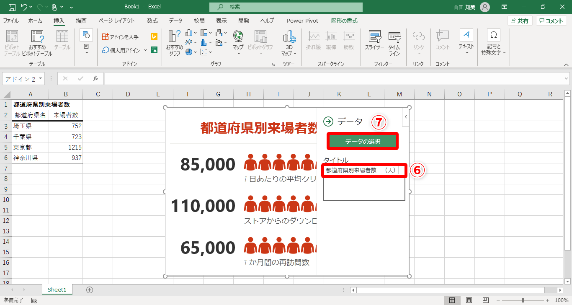Click the 100% zoom level
This screenshot has width=572, height=305.
pos(562,300)
